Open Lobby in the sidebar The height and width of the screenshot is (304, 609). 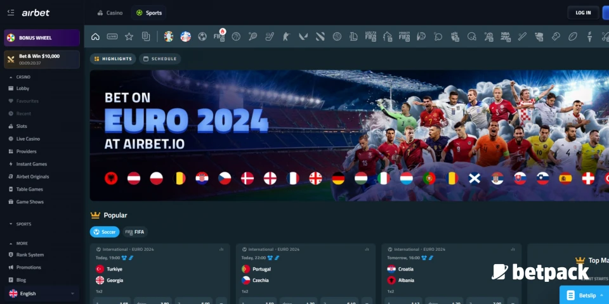click(x=18, y=89)
